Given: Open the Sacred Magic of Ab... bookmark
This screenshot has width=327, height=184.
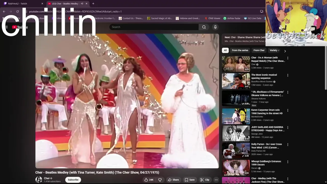Looking at the screenshot, I should pos(160,18).
